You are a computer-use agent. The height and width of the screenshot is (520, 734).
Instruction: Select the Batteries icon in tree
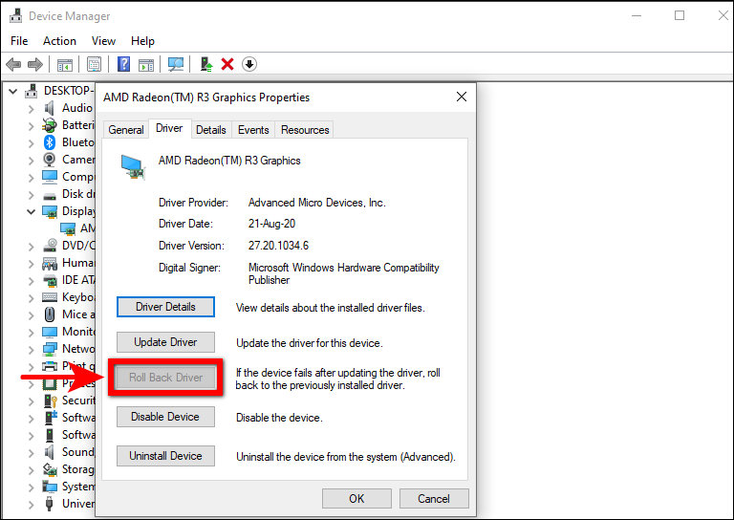[x=49, y=125]
